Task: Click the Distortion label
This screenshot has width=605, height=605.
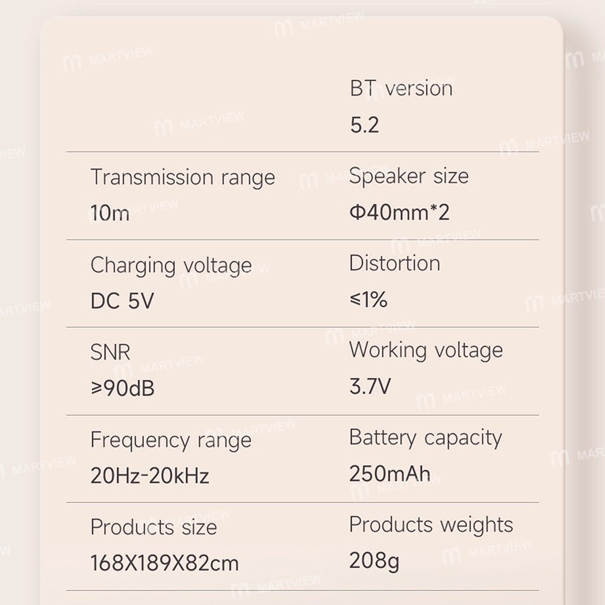Action: coord(394,263)
